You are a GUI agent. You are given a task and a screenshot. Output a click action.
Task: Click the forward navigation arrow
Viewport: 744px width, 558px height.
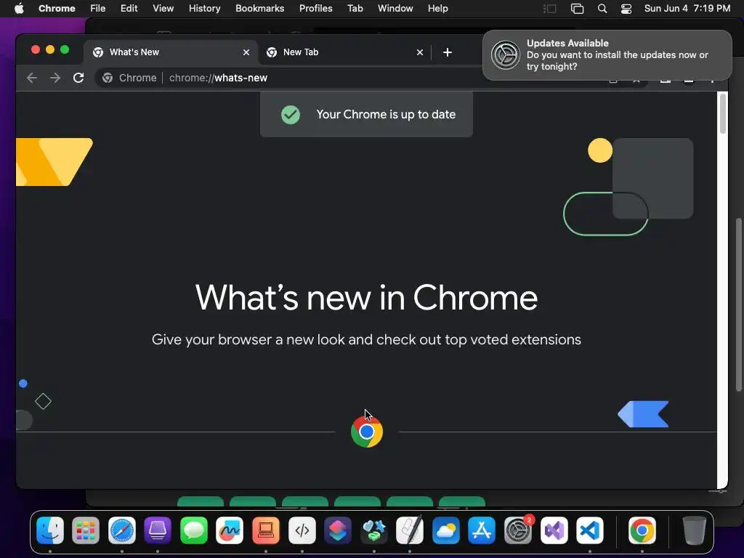tap(55, 78)
